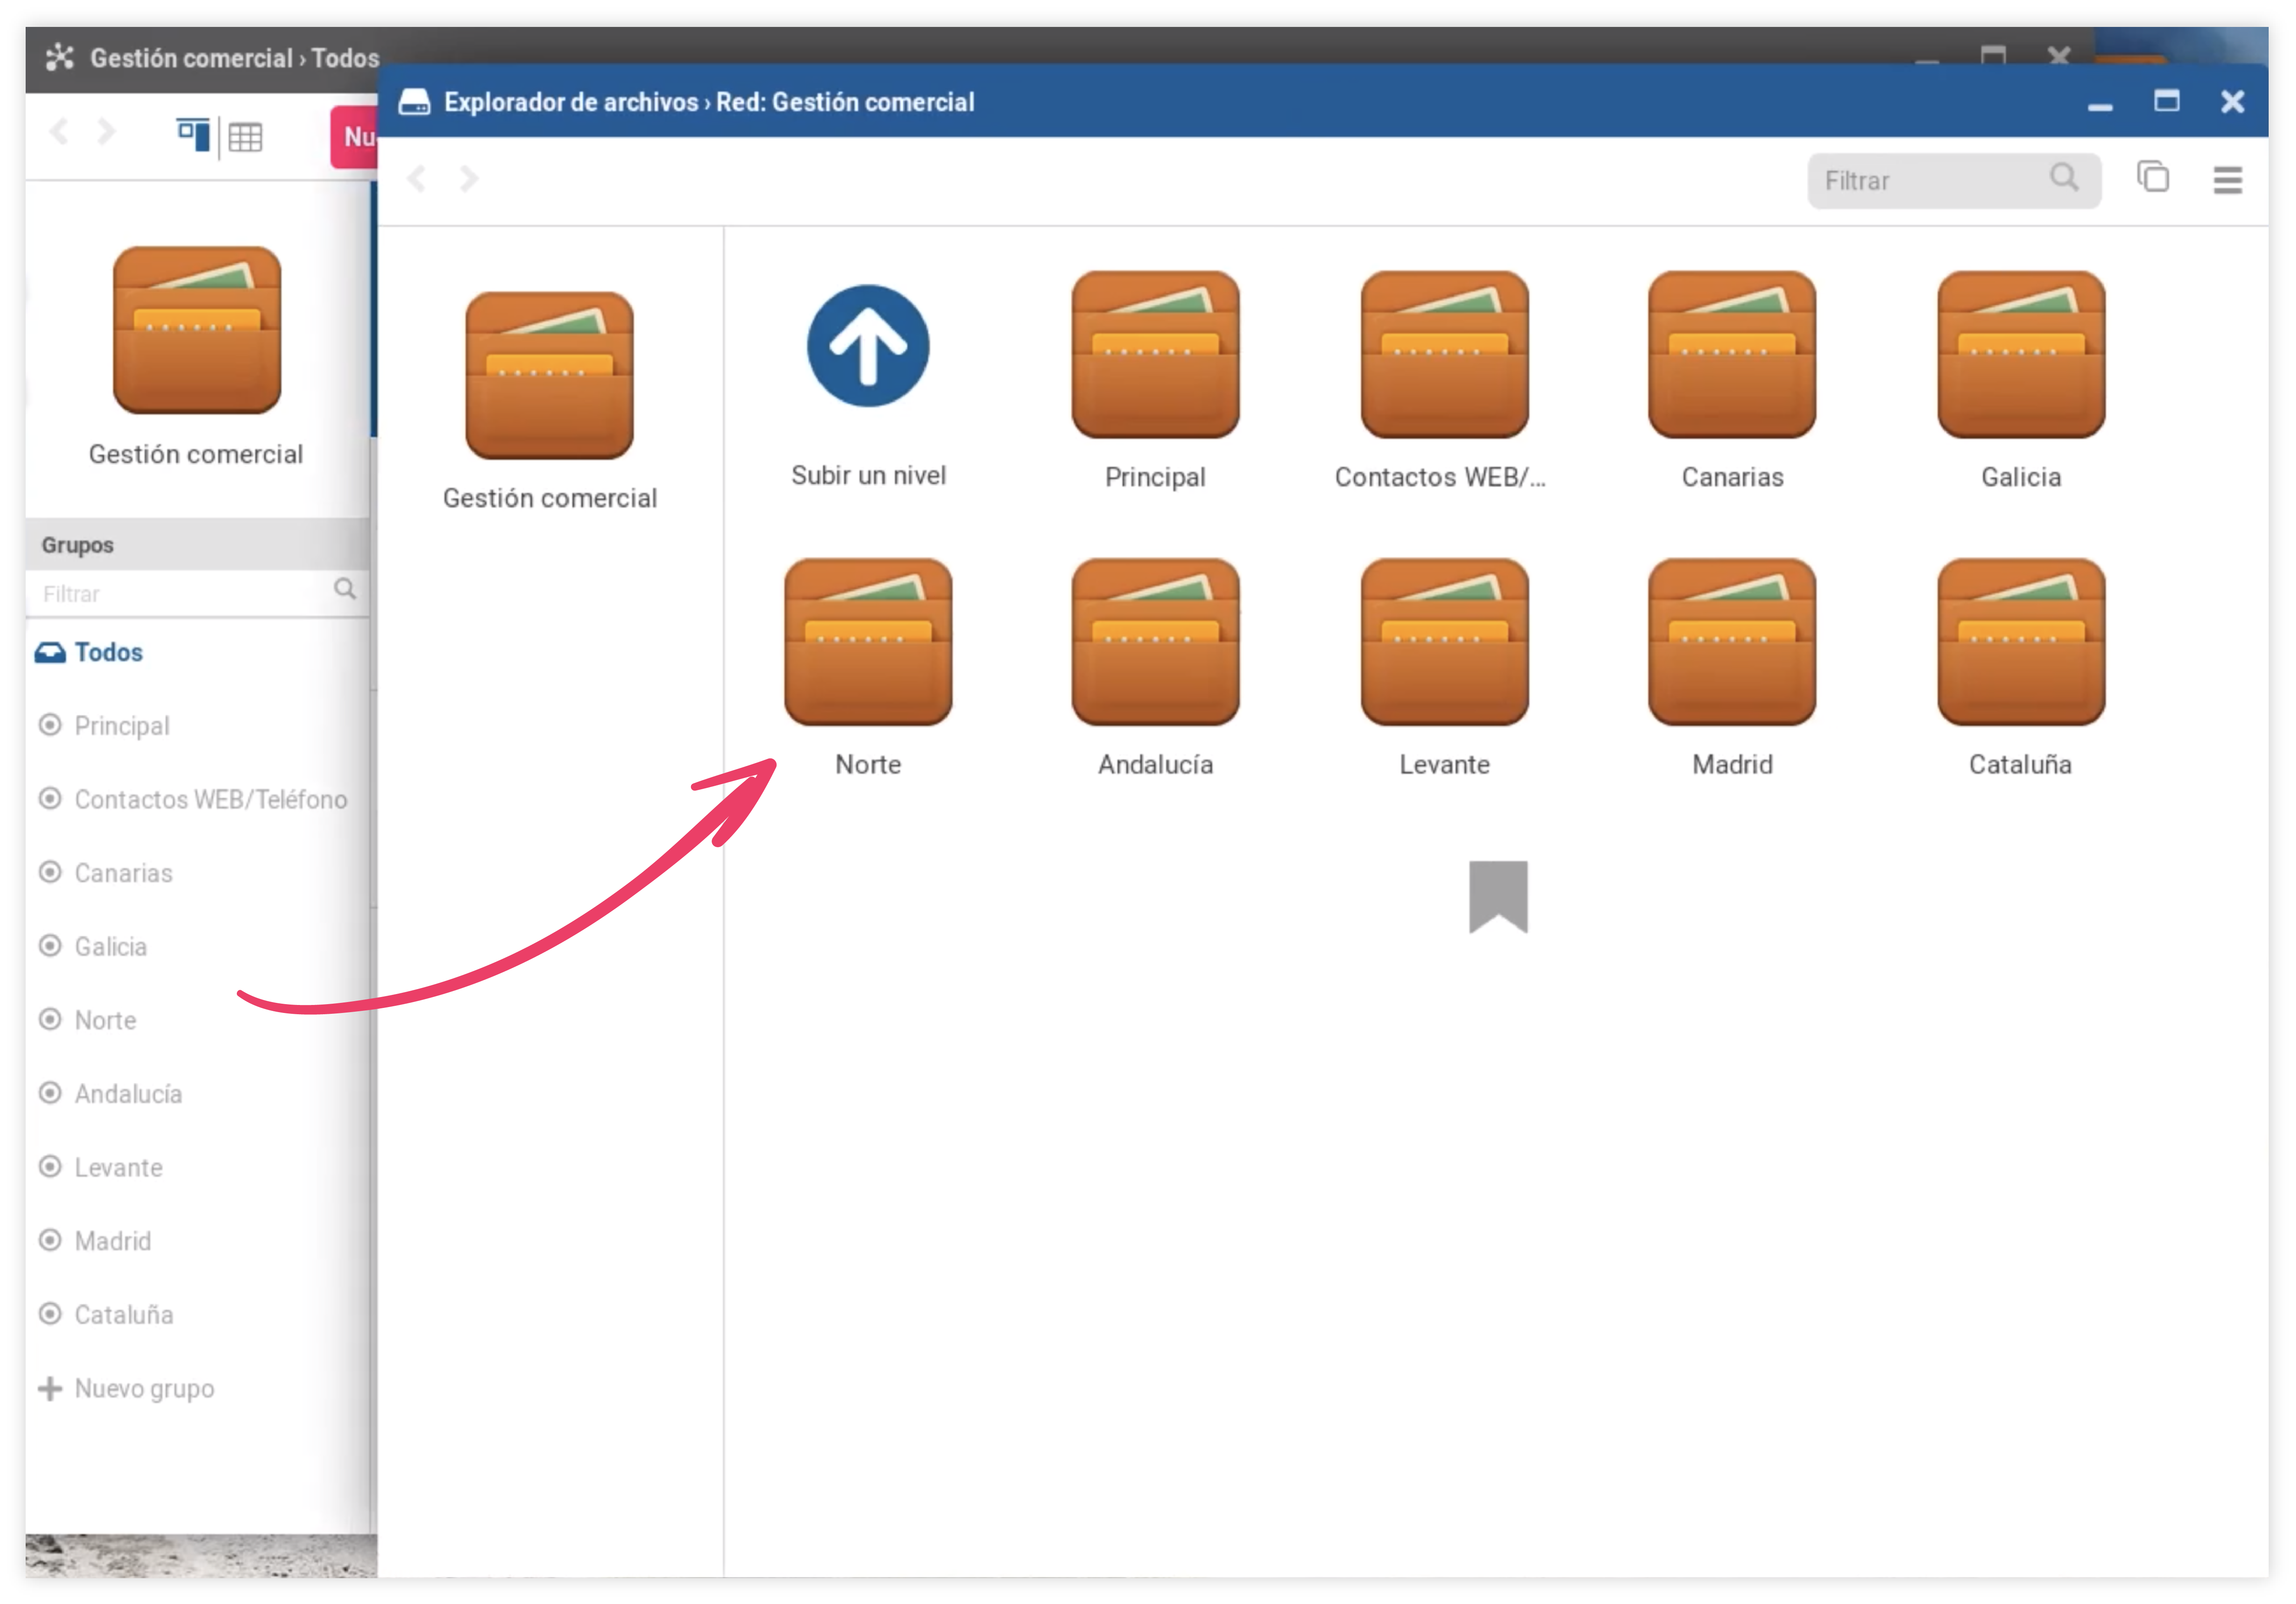Select Gestión comercial icon in explorer side panel
This screenshot has height=1604, width=2296.
(x=549, y=376)
